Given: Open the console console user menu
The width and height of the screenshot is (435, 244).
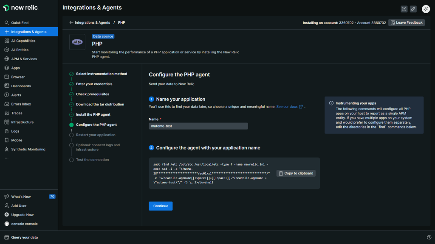Looking at the screenshot, I should (24, 224).
